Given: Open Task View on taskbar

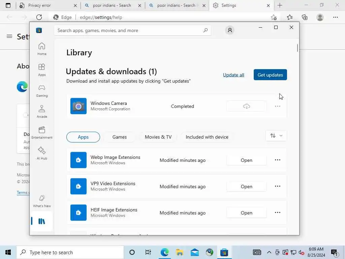Looking at the screenshot, I should click(x=148, y=252).
